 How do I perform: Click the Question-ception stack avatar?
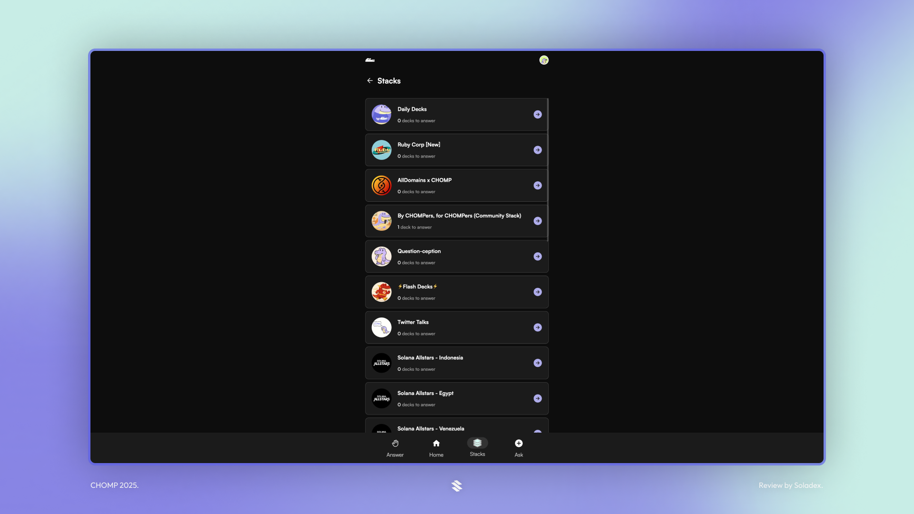[381, 257]
